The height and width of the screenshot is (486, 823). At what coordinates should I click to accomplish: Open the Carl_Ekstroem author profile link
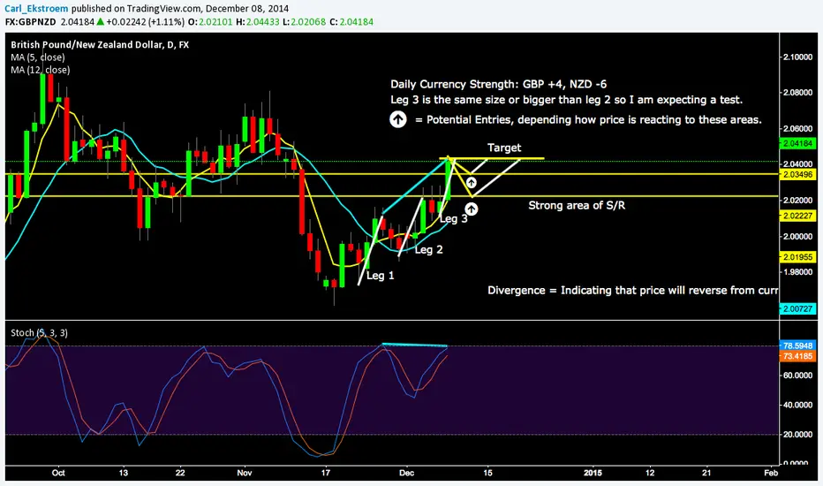(37, 9)
